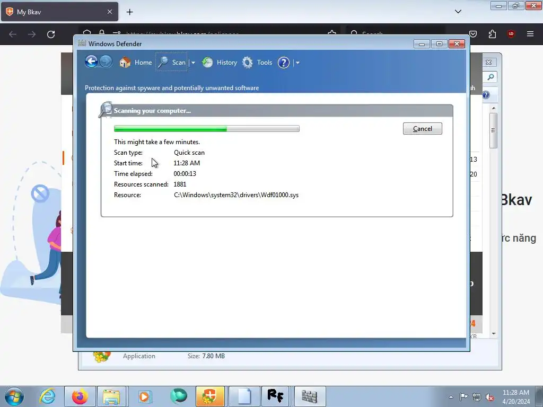Click the green scan progress bar
The height and width of the screenshot is (407, 543).
[207, 129]
